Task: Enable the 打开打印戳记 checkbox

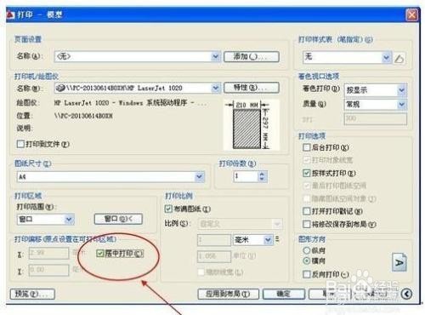Action: pyautogui.click(x=307, y=211)
